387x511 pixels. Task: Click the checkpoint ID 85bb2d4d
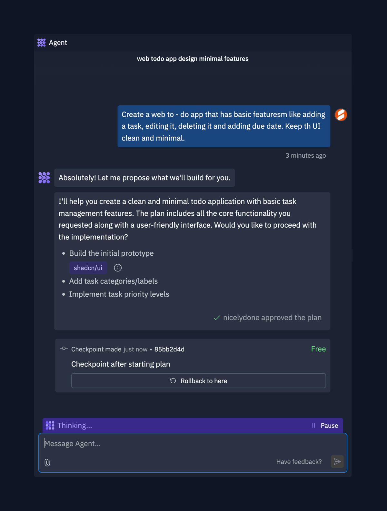pos(169,349)
